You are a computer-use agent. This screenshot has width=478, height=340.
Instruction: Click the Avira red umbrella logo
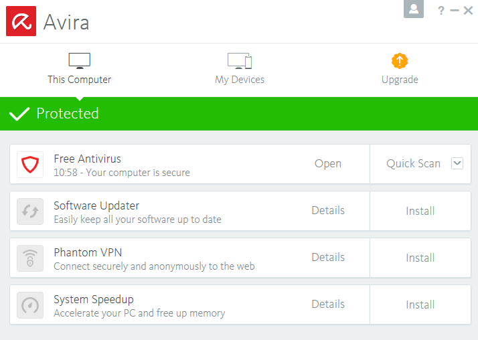pos(21,21)
